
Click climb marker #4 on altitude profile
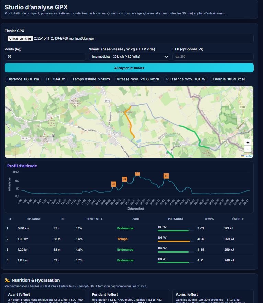166,176
